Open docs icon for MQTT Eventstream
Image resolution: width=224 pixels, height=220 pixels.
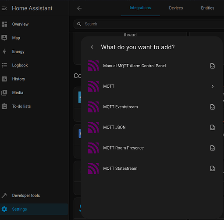pyautogui.click(x=213, y=107)
